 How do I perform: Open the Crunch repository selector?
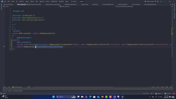click(x=168, y=94)
